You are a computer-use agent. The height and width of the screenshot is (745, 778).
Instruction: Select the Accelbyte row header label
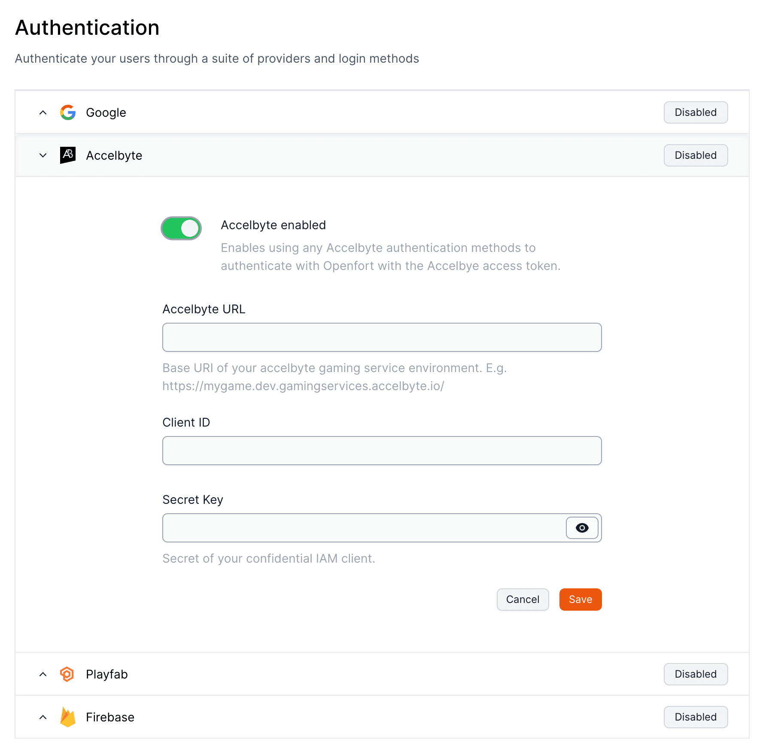[x=114, y=155]
